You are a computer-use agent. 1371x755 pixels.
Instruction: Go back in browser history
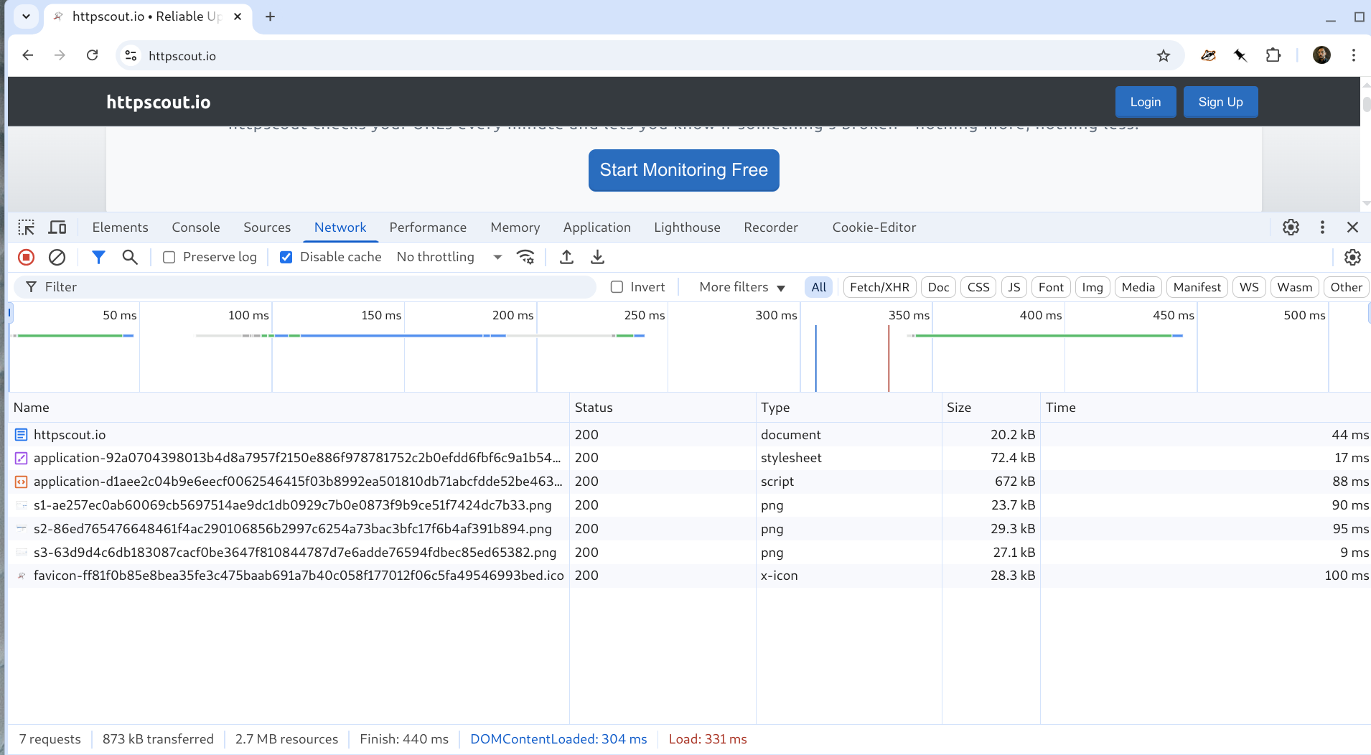28,55
